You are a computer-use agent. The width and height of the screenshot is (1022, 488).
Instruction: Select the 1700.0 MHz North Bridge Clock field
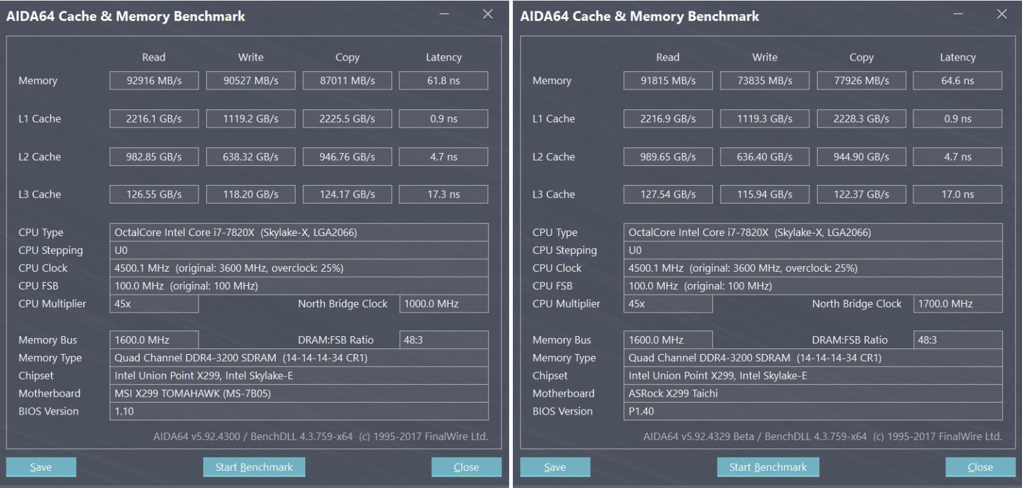click(957, 304)
